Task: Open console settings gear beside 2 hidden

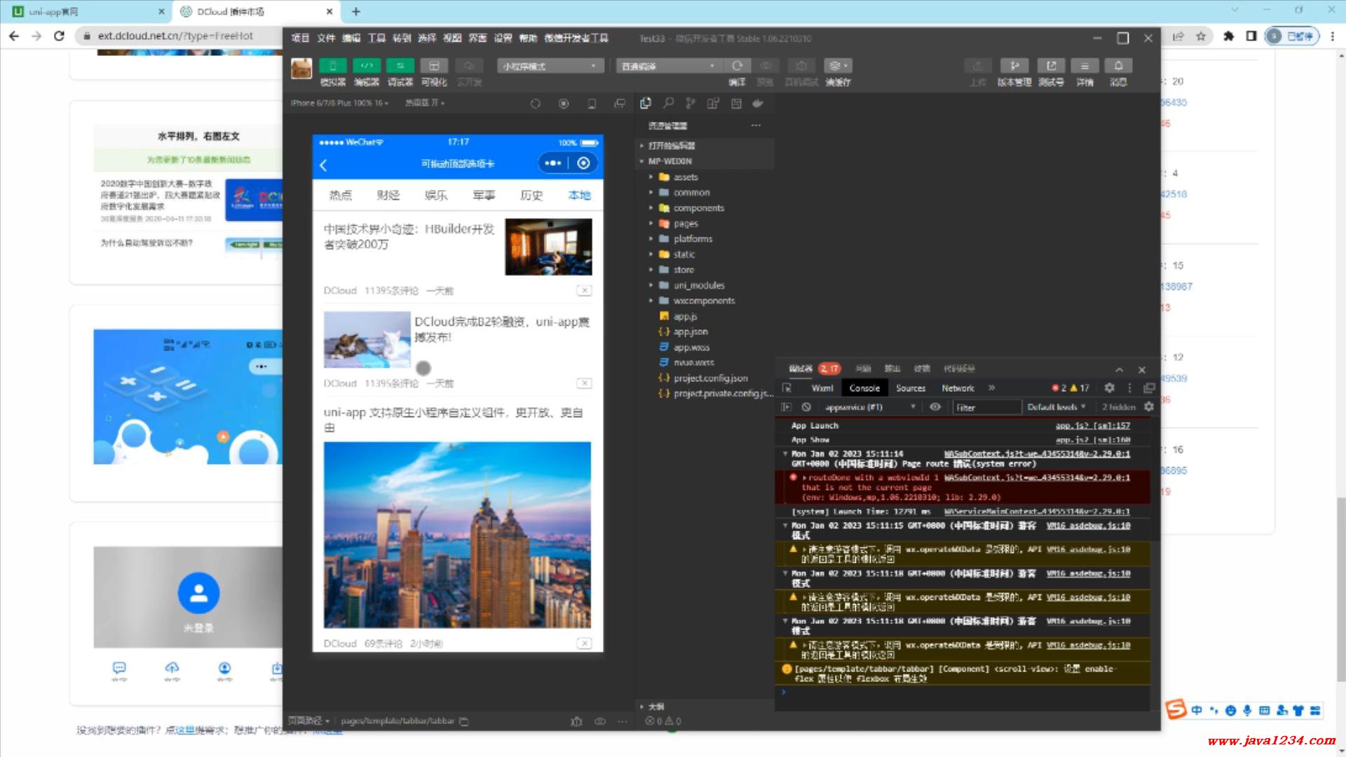Action: (x=1148, y=407)
